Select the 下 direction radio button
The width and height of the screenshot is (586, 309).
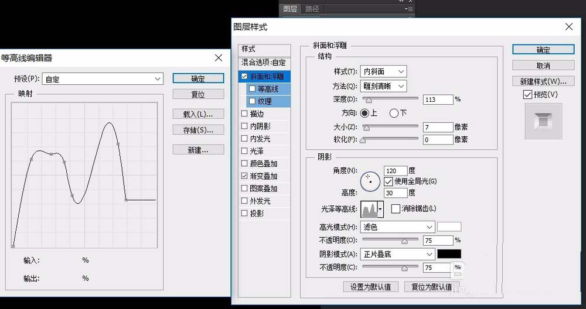[394, 113]
